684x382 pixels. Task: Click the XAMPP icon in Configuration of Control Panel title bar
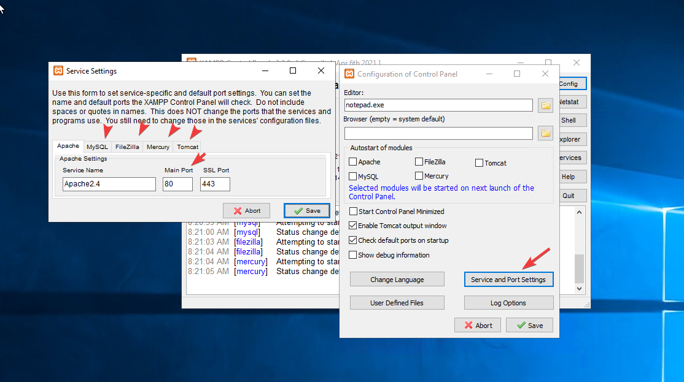click(x=349, y=74)
